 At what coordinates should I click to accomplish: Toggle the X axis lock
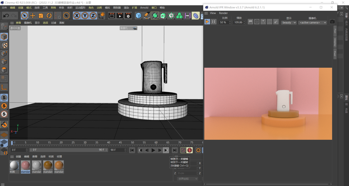(x=77, y=15)
